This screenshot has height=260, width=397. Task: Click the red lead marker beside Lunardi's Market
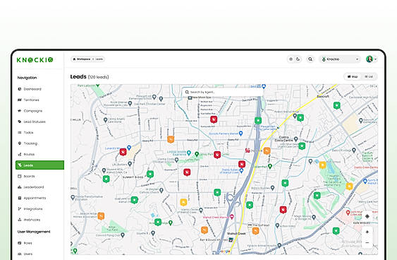[x=123, y=152]
